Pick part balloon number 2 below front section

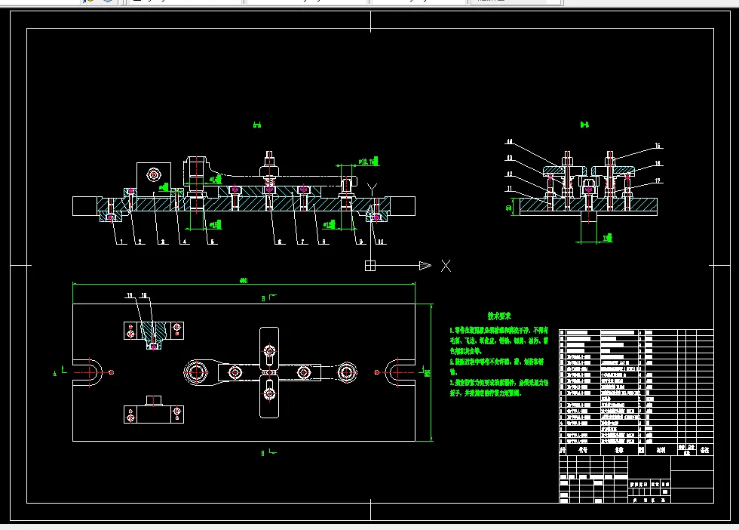pyautogui.click(x=140, y=242)
